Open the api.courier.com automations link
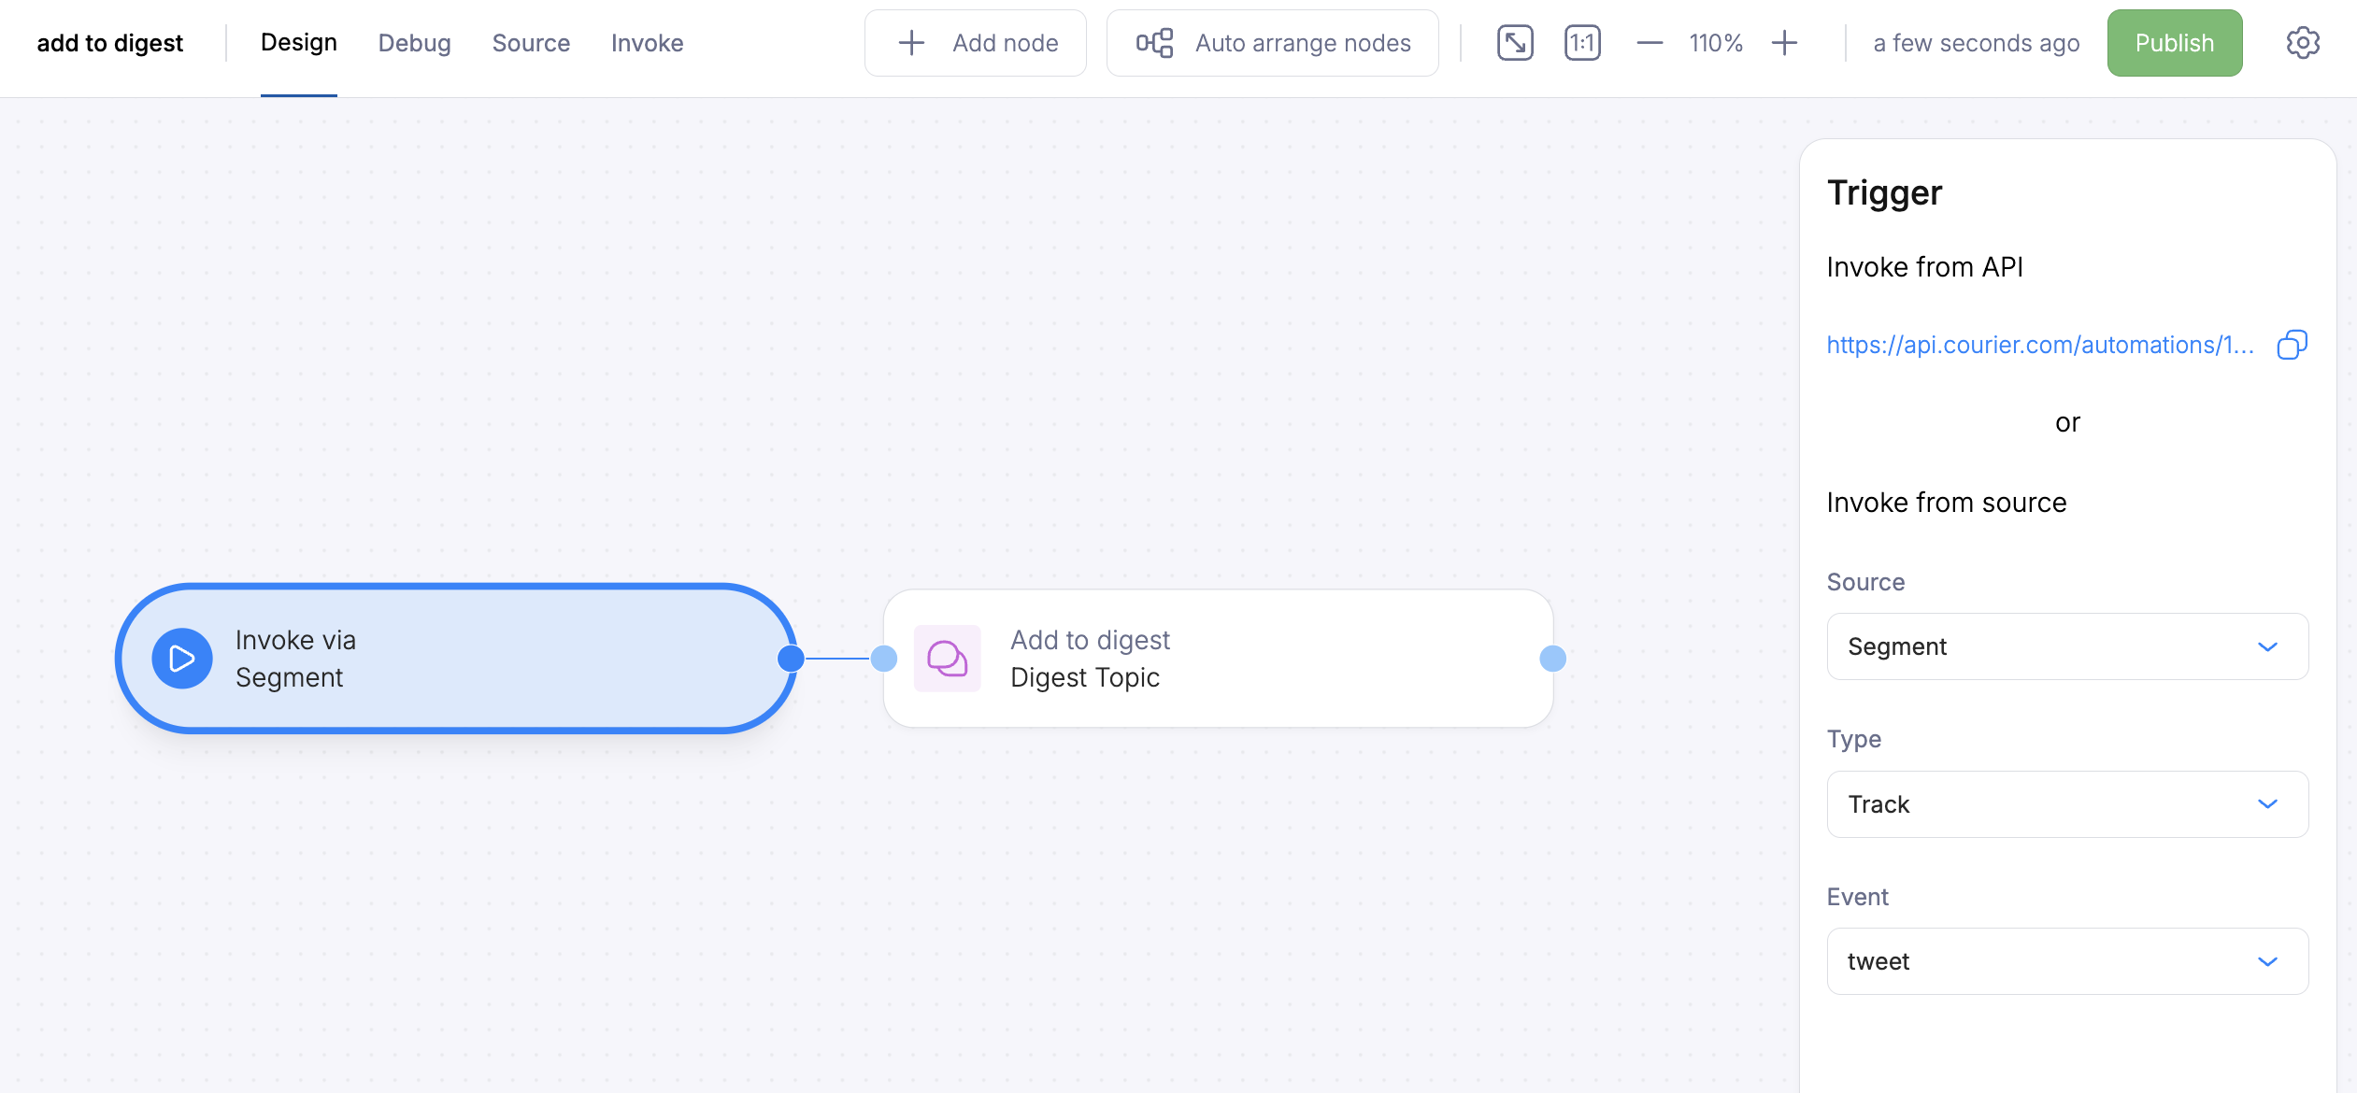Viewport: 2357px width, 1093px height. tap(2037, 345)
